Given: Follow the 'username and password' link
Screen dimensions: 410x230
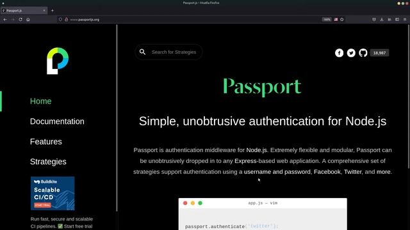Looking at the screenshot, I should click(277, 172).
